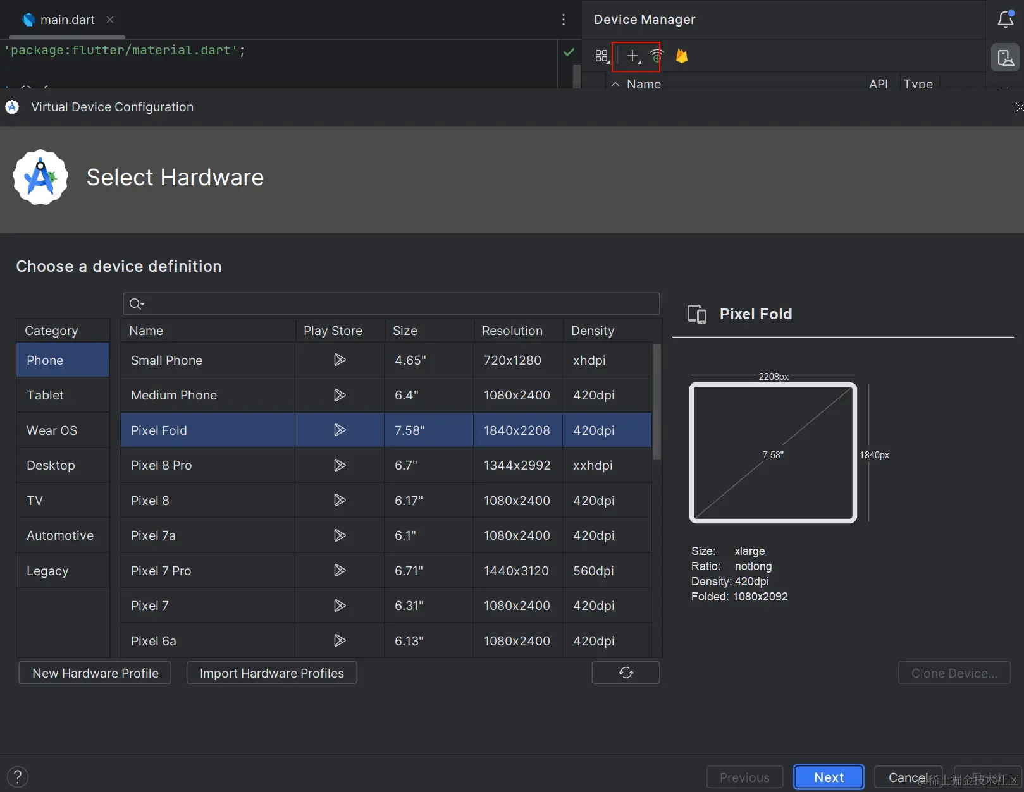The image size is (1024, 792).
Task: Click Play Store icon in Pixel Fold row
Action: [x=340, y=430]
